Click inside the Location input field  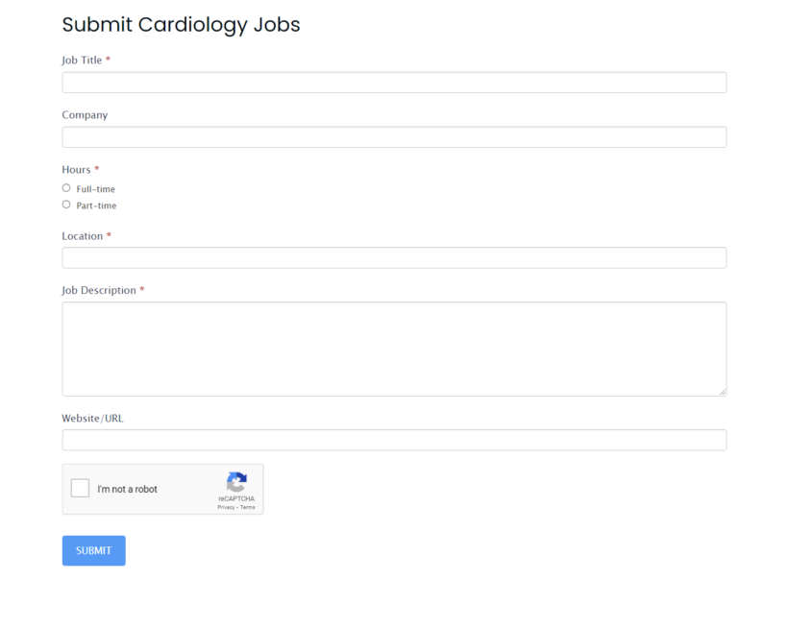click(x=394, y=257)
